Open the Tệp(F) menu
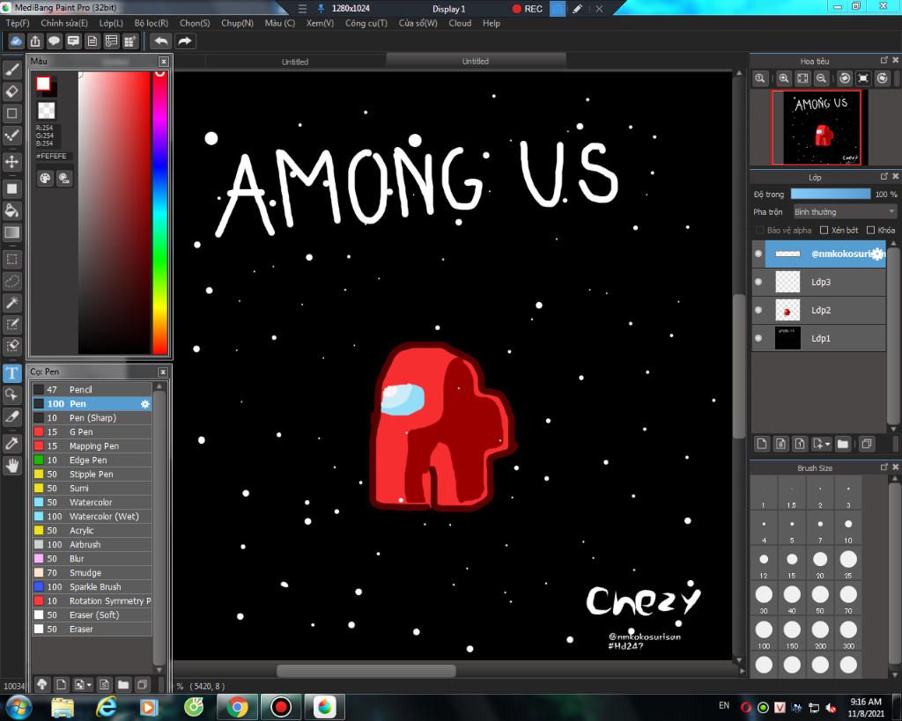 point(18,23)
